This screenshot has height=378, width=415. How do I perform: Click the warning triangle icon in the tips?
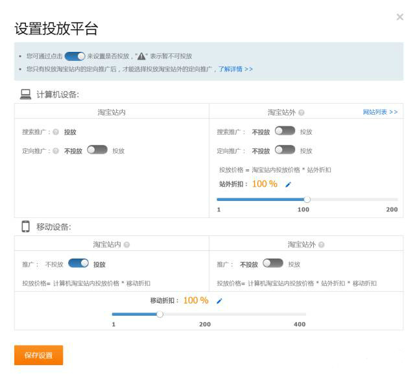click(x=141, y=56)
